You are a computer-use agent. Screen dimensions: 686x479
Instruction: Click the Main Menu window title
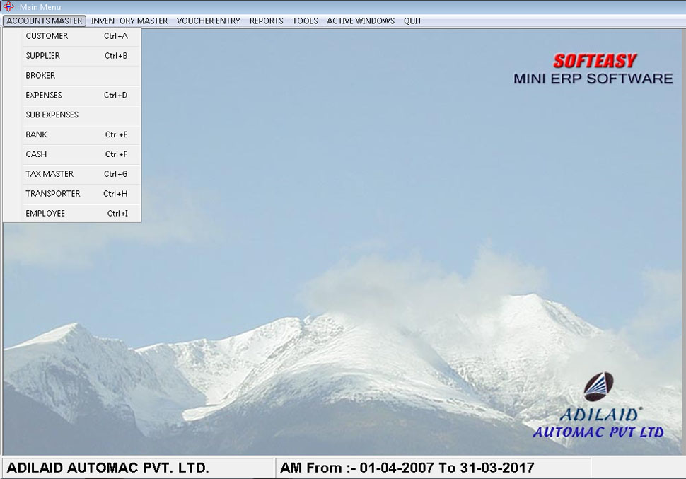click(x=40, y=7)
